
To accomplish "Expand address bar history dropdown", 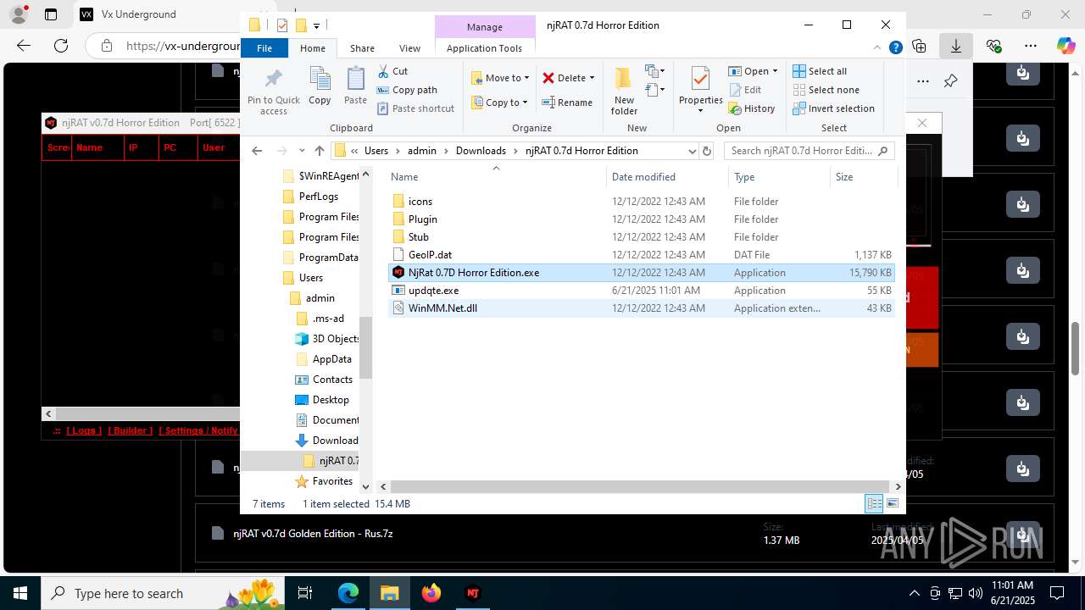I will click(x=692, y=151).
